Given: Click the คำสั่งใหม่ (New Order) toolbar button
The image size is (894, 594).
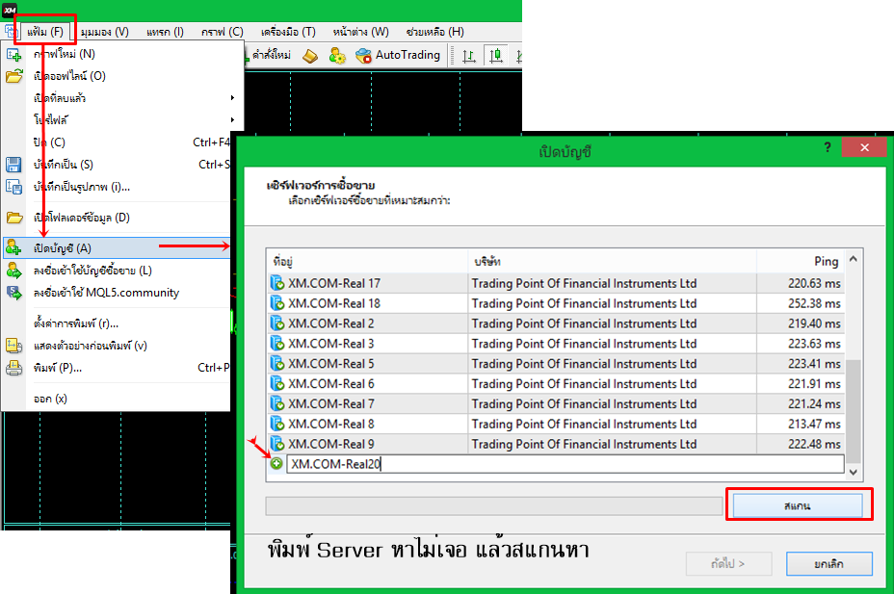Looking at the screenshot, I should (267, 55).
